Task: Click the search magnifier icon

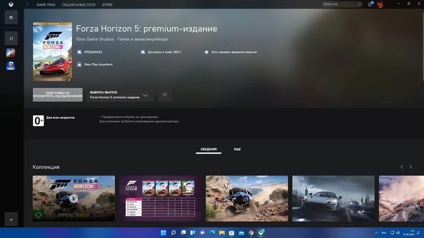Action: pos(359,4)
